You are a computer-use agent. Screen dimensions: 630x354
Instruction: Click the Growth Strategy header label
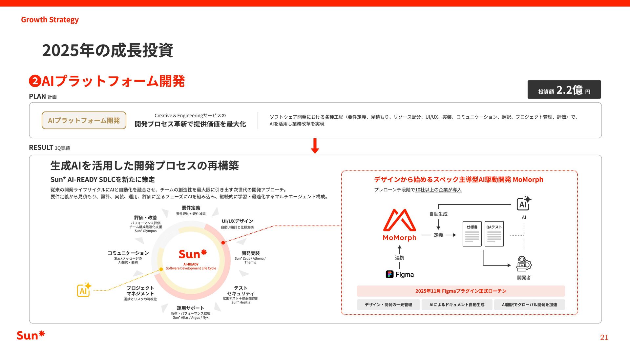(x=50, y=20)
